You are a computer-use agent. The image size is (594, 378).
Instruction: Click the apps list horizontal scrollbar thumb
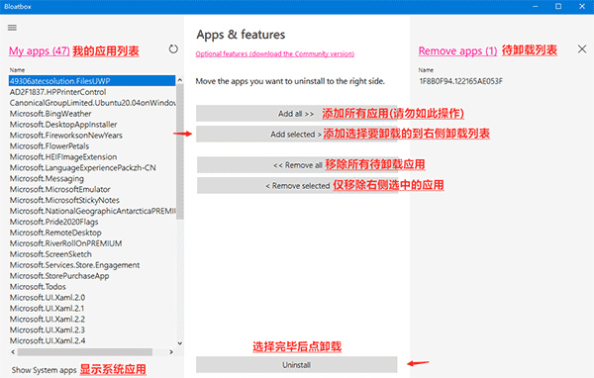click(x=85, y=352)
